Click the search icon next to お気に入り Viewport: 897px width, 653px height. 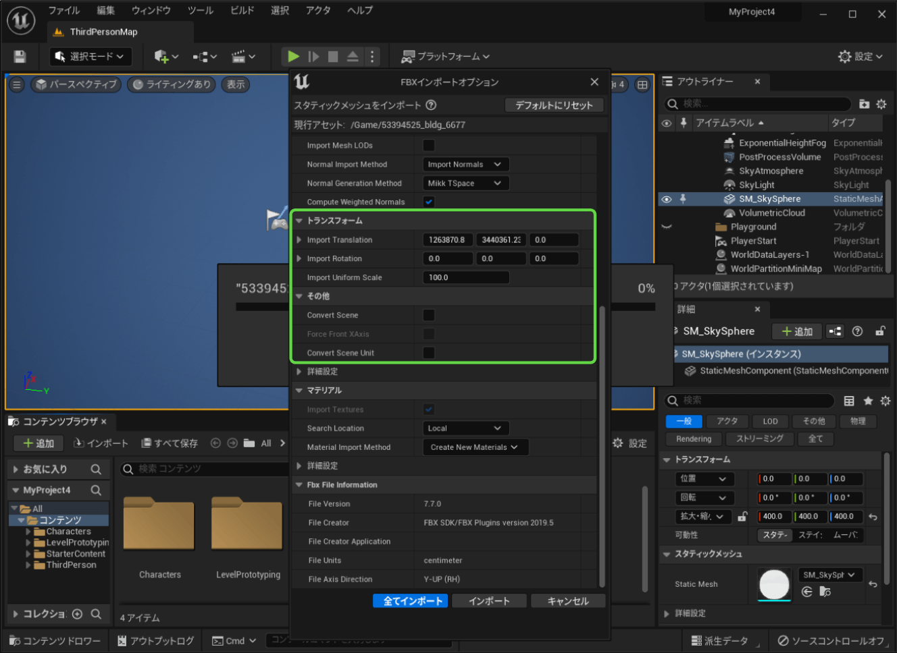coord(96,469)
